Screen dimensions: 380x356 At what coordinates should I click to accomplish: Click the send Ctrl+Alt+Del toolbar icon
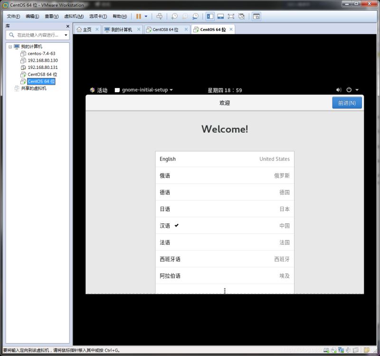pyautogui.click(x=159, y=16)
